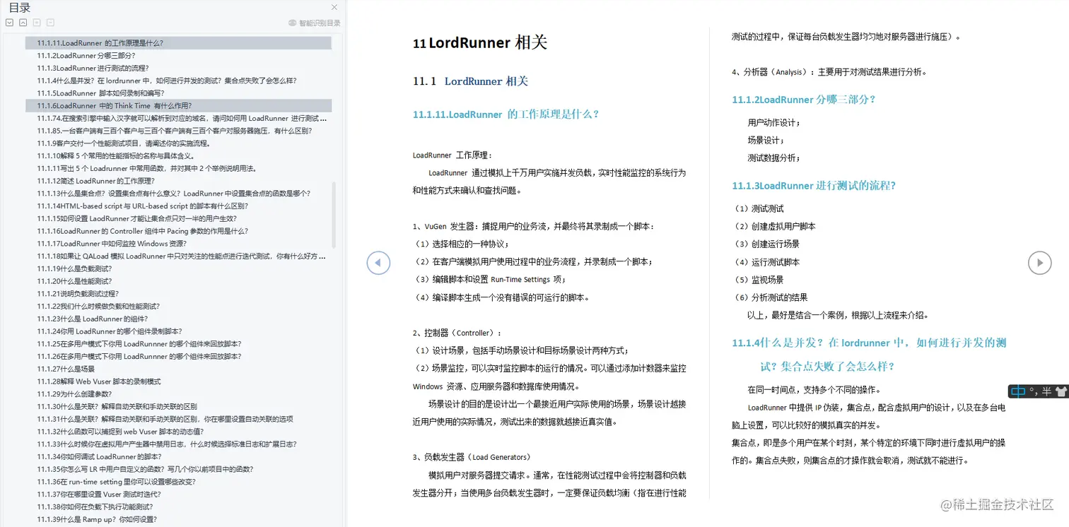The width and height of the screenshot is (1069, 527).
Task: Open the input method skin (shirt) icon
Action: (1061, 391)
